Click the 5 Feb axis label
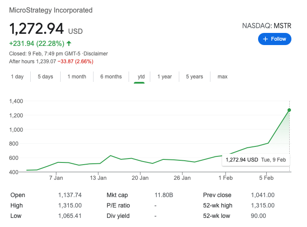 point(266,178)
